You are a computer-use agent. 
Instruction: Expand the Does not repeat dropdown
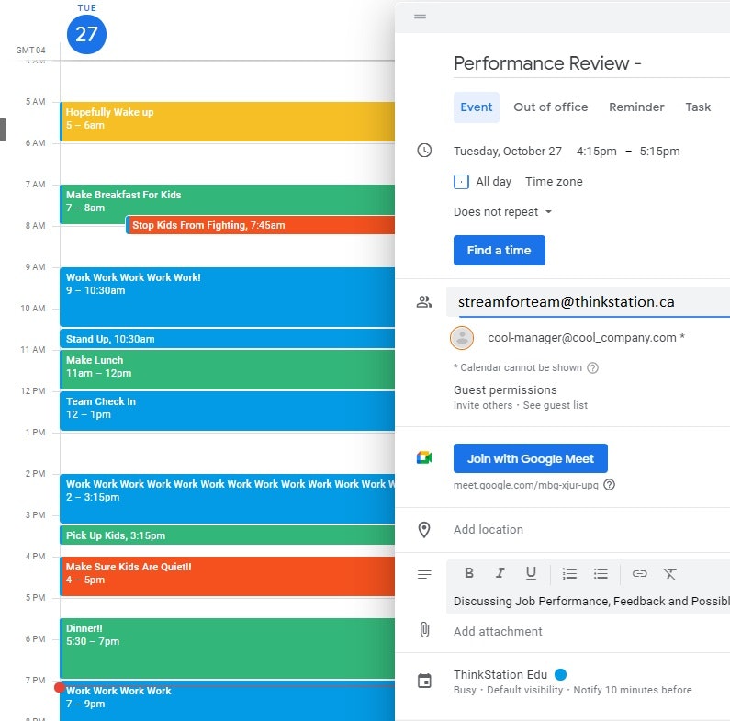tap(502, 212)
